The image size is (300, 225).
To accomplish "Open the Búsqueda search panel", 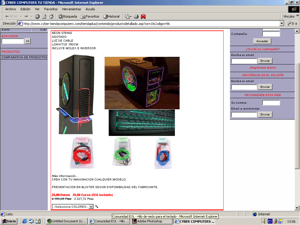I will [67, 16].
